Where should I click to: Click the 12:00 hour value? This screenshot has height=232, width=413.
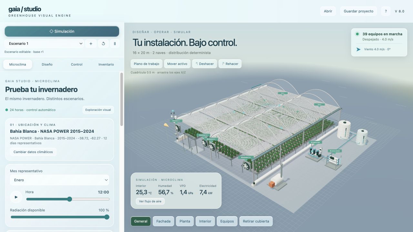(104, 192)
